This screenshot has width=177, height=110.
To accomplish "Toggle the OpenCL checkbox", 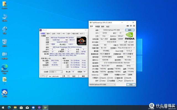I will pos(100,78).
